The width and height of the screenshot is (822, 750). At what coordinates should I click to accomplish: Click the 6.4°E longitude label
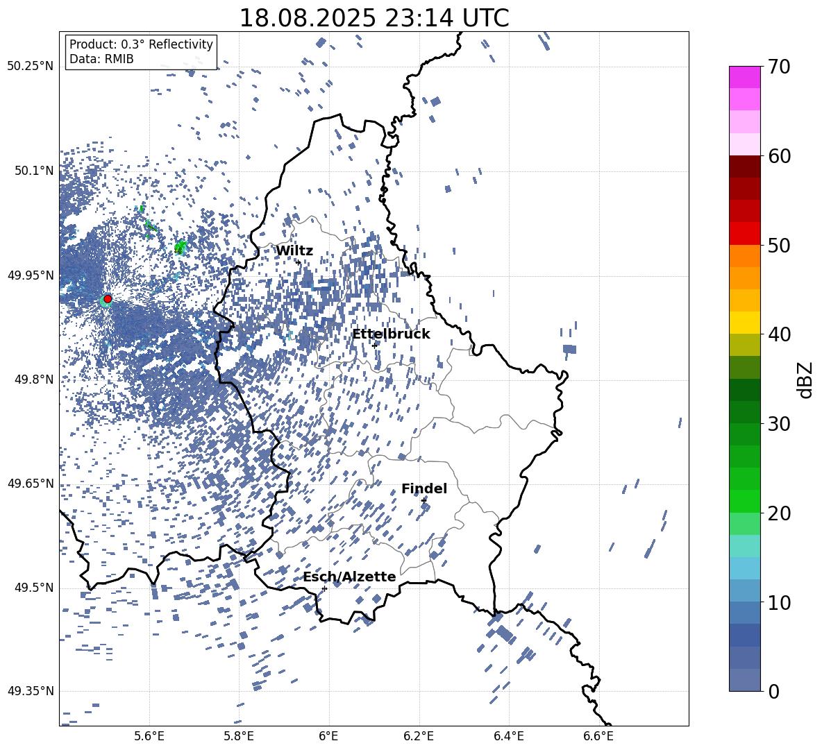(x=508, y=736)
